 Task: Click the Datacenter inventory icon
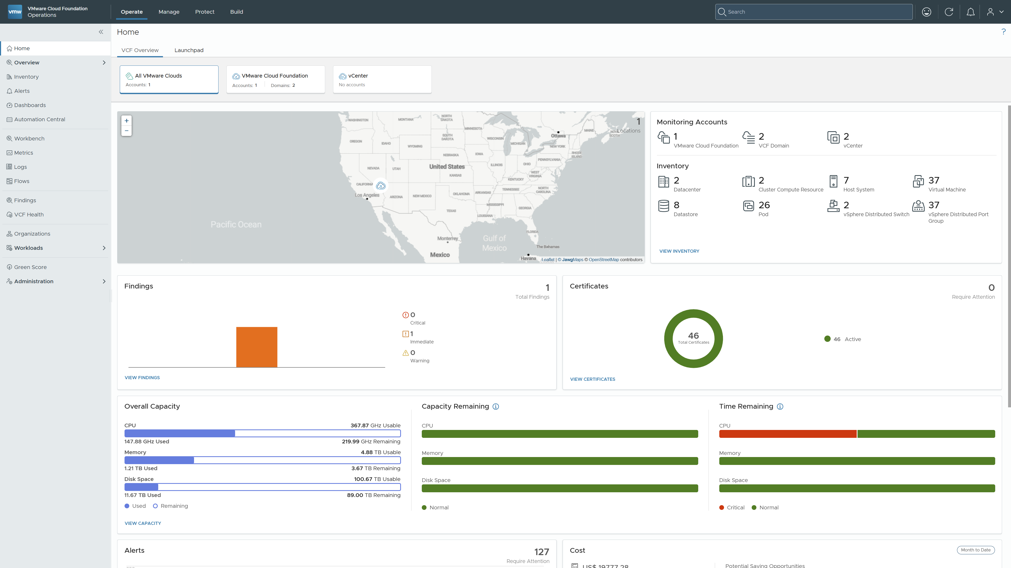pyautogui.click(x=663, y=181)
